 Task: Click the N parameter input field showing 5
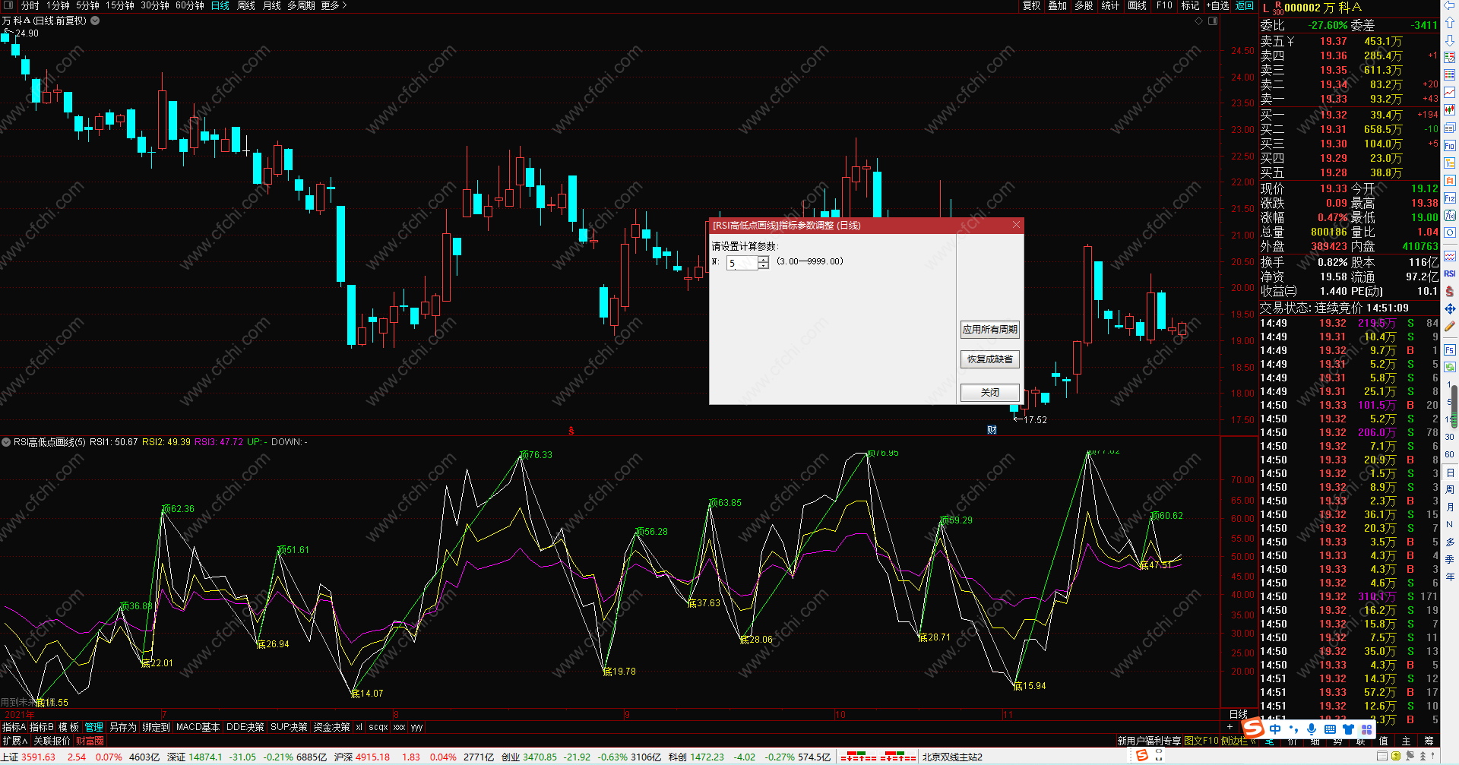pos(742,263)
